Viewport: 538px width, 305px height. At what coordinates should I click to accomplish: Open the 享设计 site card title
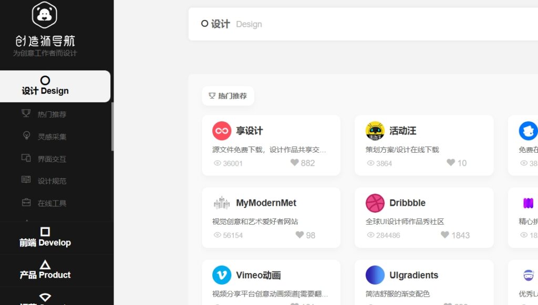[250, 131]
